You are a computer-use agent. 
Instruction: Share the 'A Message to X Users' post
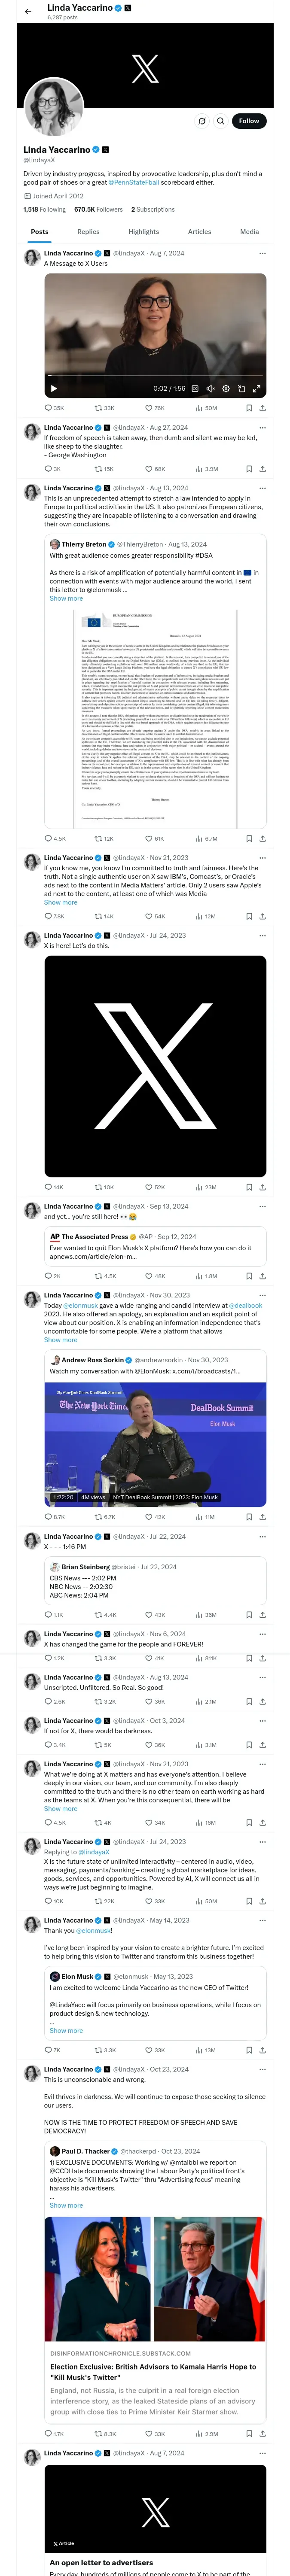(x=262, y=408)
